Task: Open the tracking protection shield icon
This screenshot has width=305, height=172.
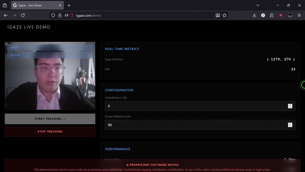Action: click(x=53, y=15)
